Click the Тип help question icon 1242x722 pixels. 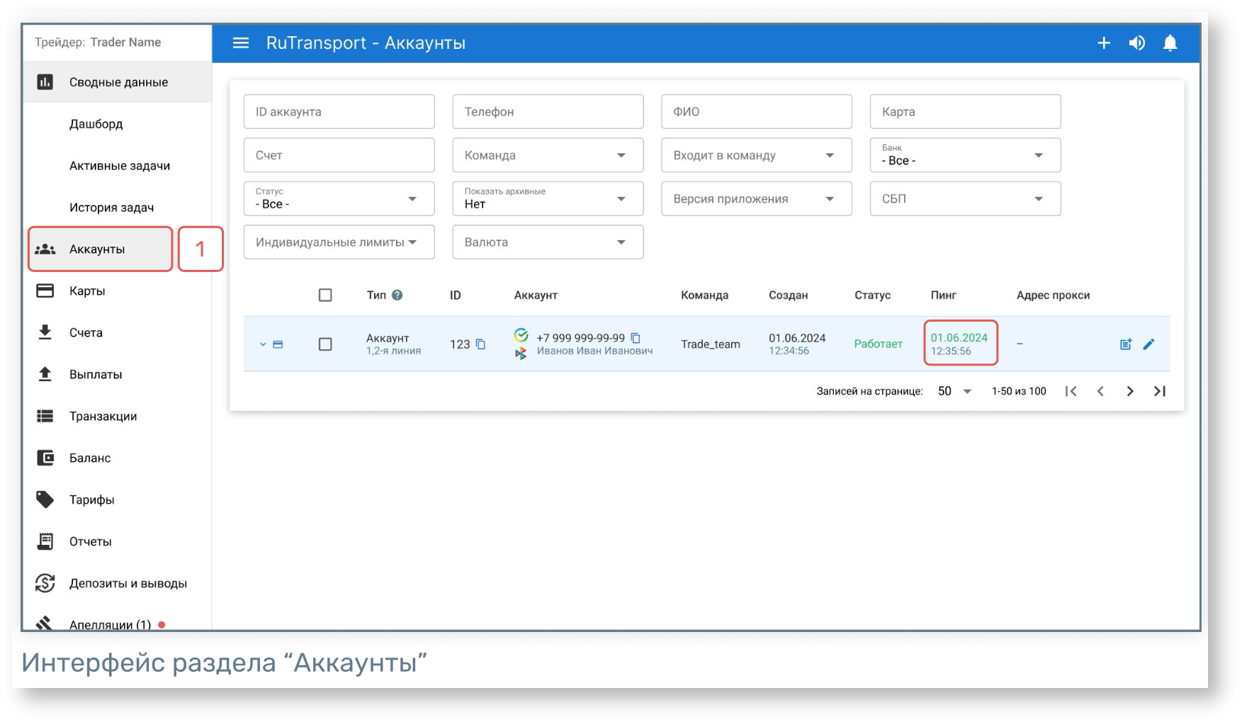click(x=397, y=295)
